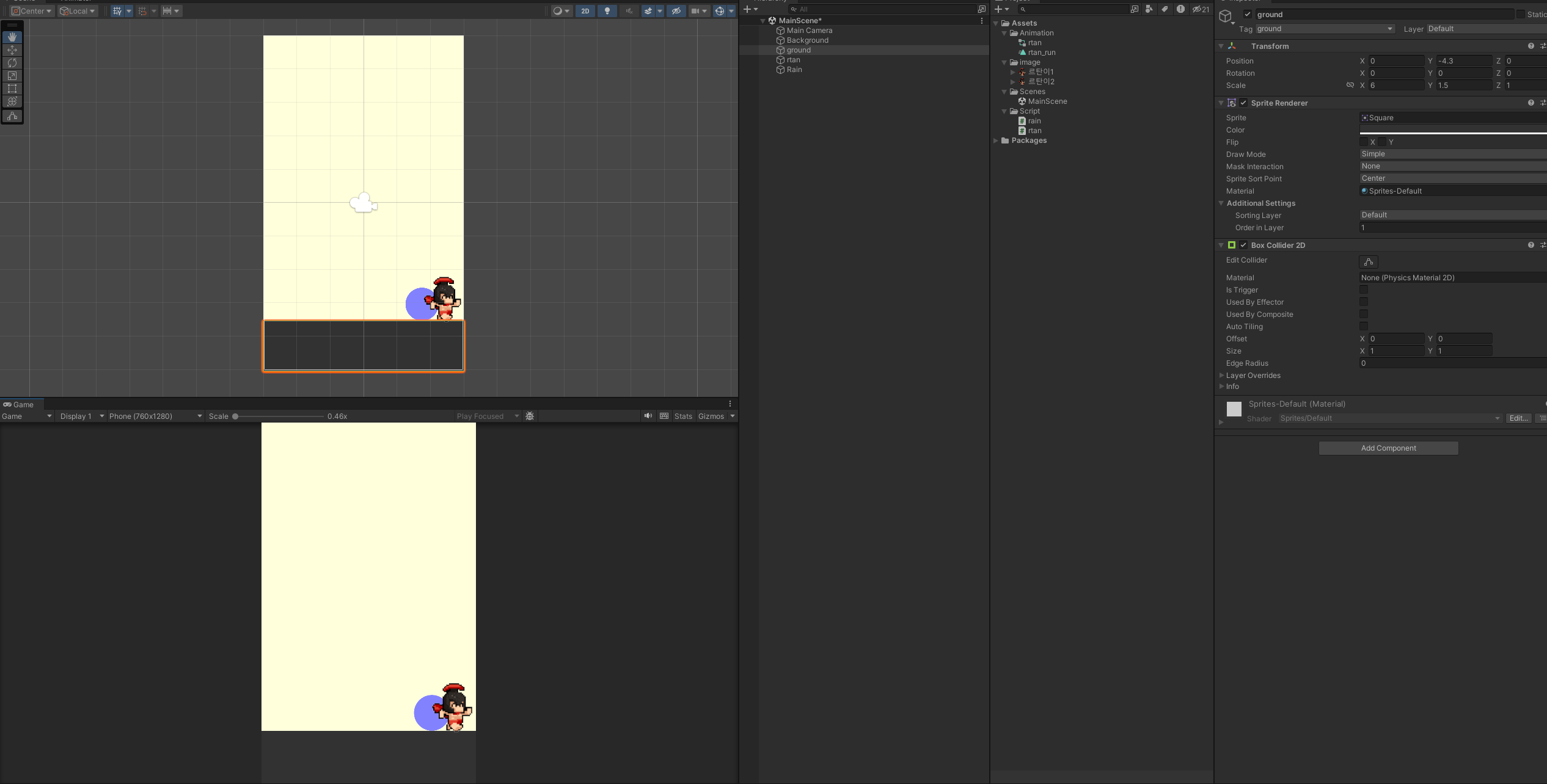
Task: Open Sorting Layer dropdown showing Default
Action: click(x=1454, y=215)
